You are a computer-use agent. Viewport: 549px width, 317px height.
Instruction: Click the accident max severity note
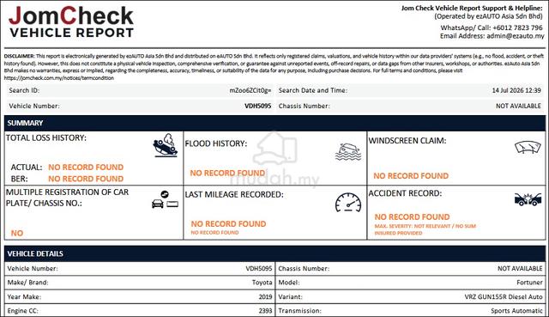pos(425,229)
